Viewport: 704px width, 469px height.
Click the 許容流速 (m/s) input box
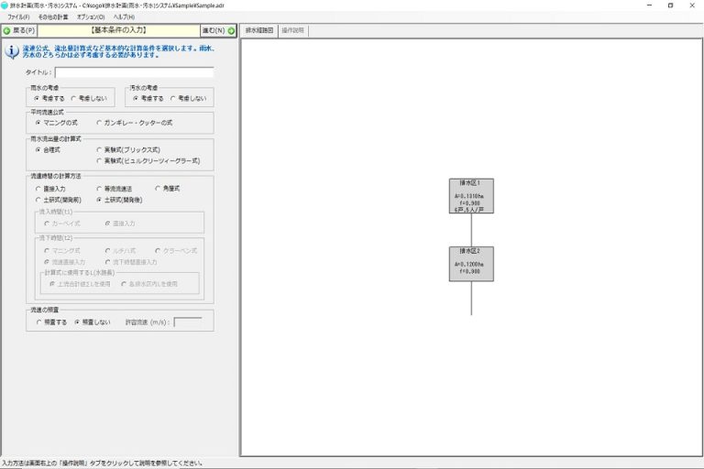[x=187, y=322]
